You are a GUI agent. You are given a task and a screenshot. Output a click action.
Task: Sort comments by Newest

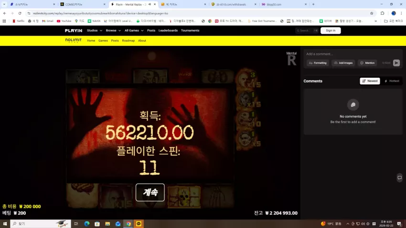(370, 81)
